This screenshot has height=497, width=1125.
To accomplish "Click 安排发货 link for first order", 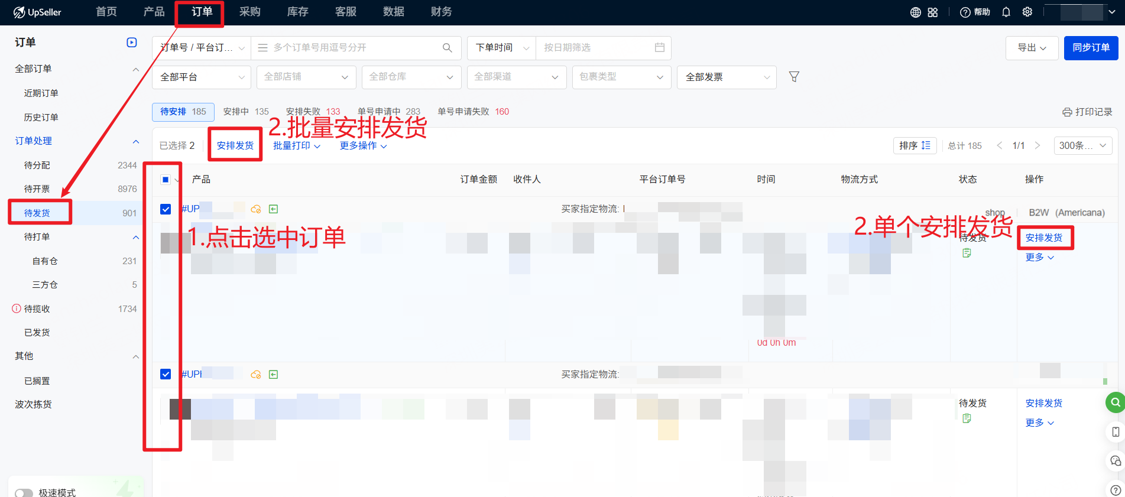I will [1044, 238].
